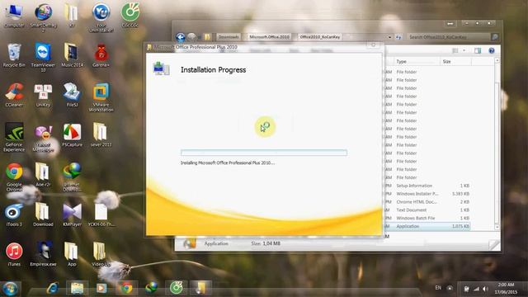Open CCleaner desktop icon
This screenshot has height=297, width=528.
tap(14, 96)
